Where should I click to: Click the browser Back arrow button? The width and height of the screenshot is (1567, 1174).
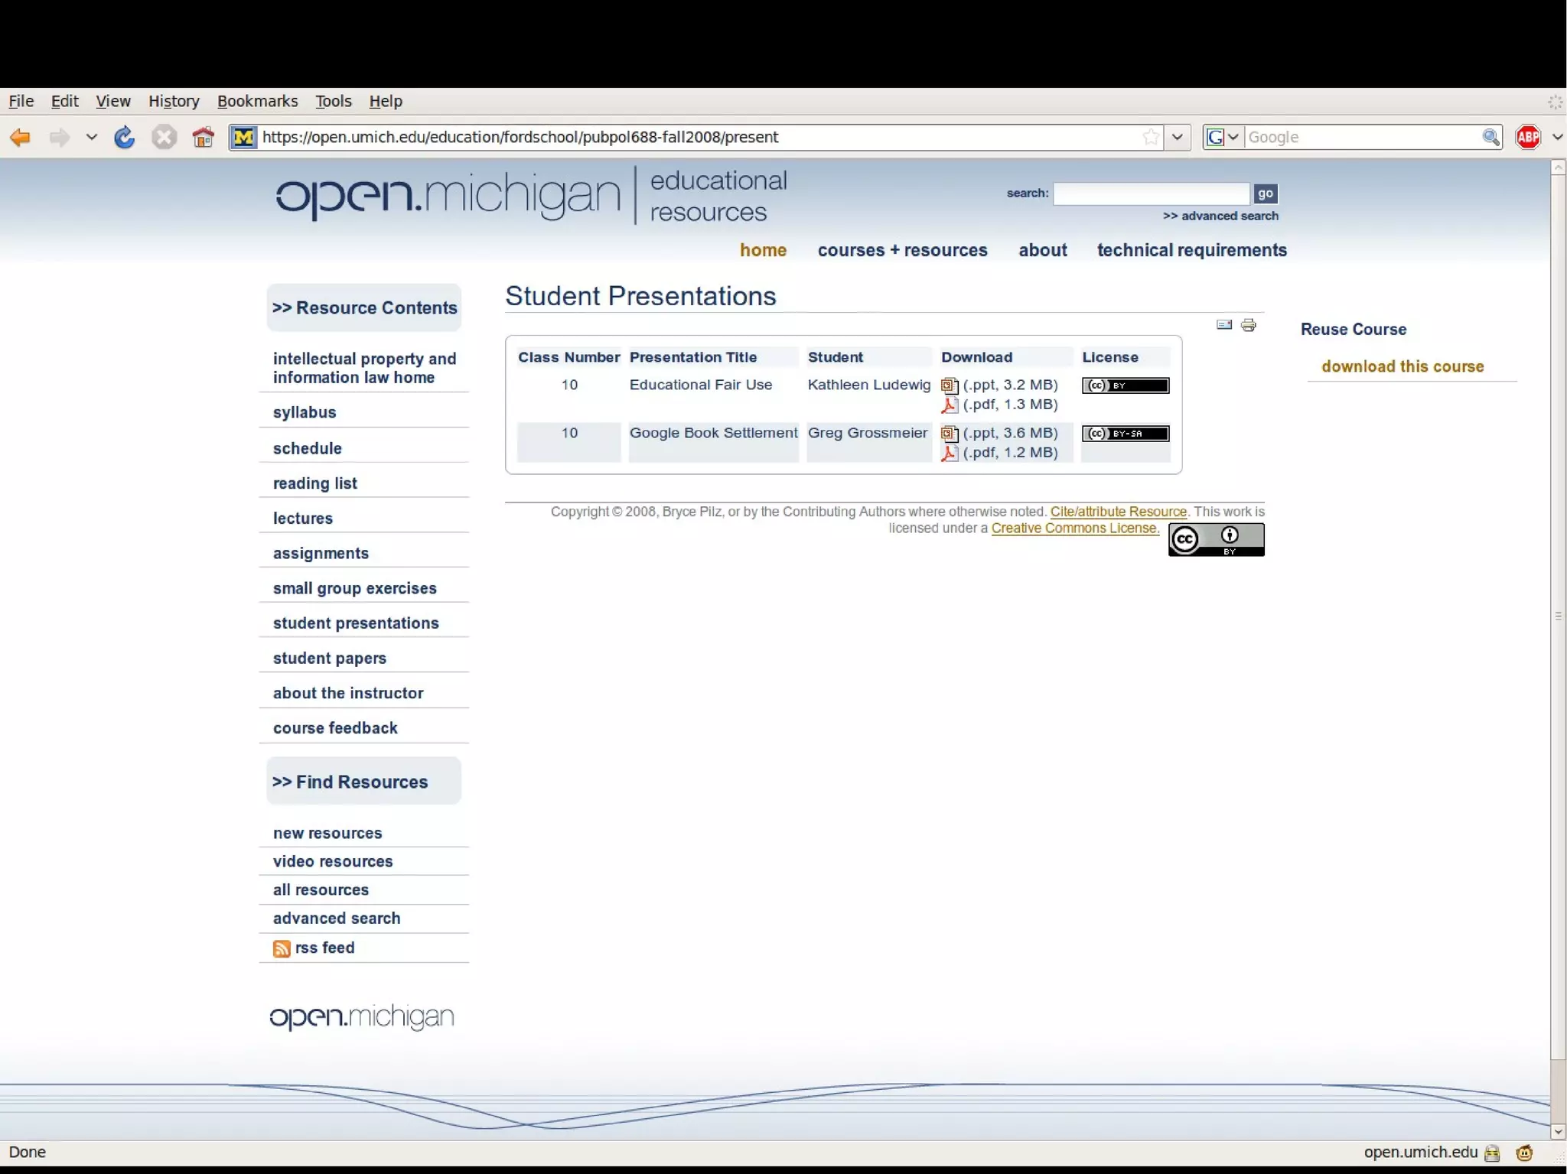click(x=21, y=138)
